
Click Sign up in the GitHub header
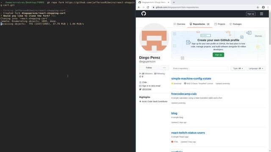tap(251, 14)
